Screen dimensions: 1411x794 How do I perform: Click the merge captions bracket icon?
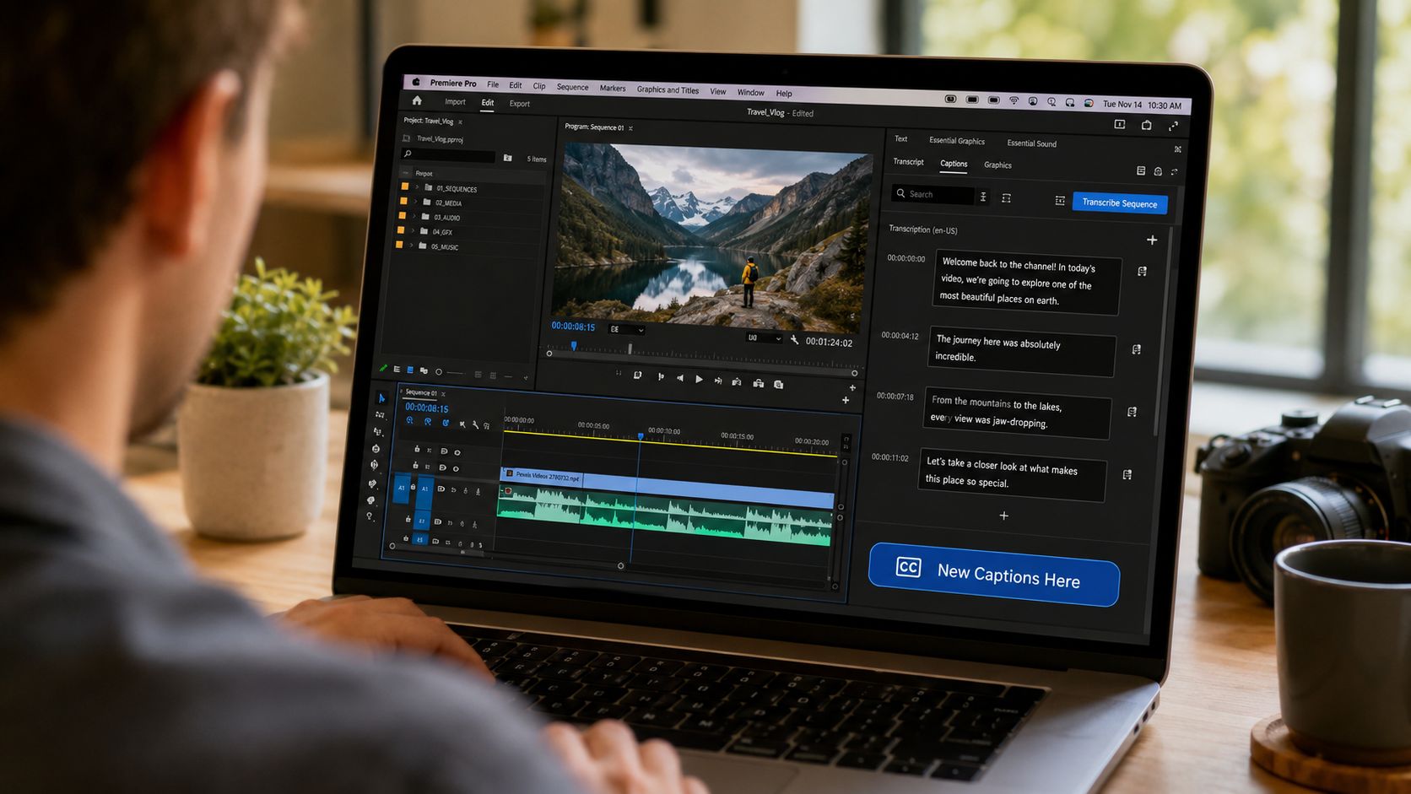pyautogui.click(x=1006, y=198)
